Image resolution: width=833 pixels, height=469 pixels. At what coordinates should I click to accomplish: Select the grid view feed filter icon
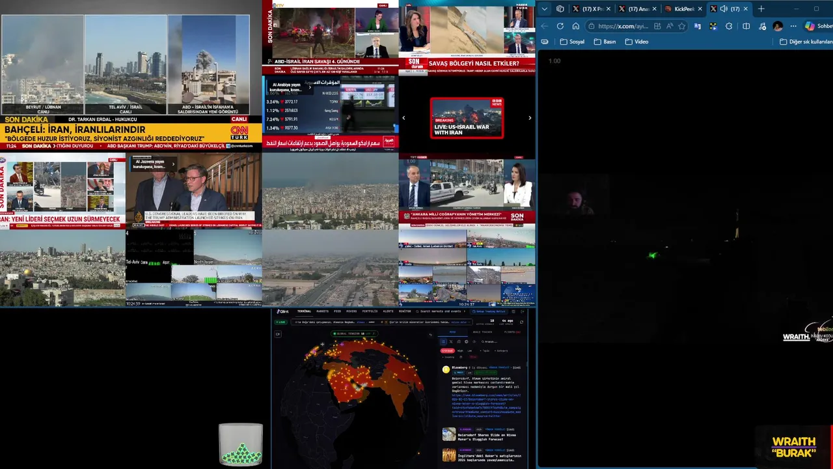443,341
